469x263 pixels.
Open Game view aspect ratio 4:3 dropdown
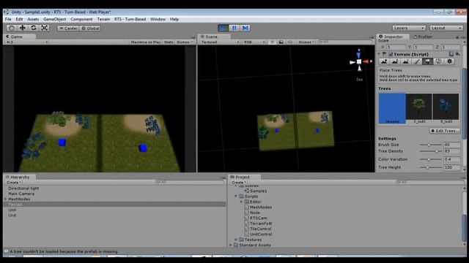pyautogui.click(x=27, y=42)
